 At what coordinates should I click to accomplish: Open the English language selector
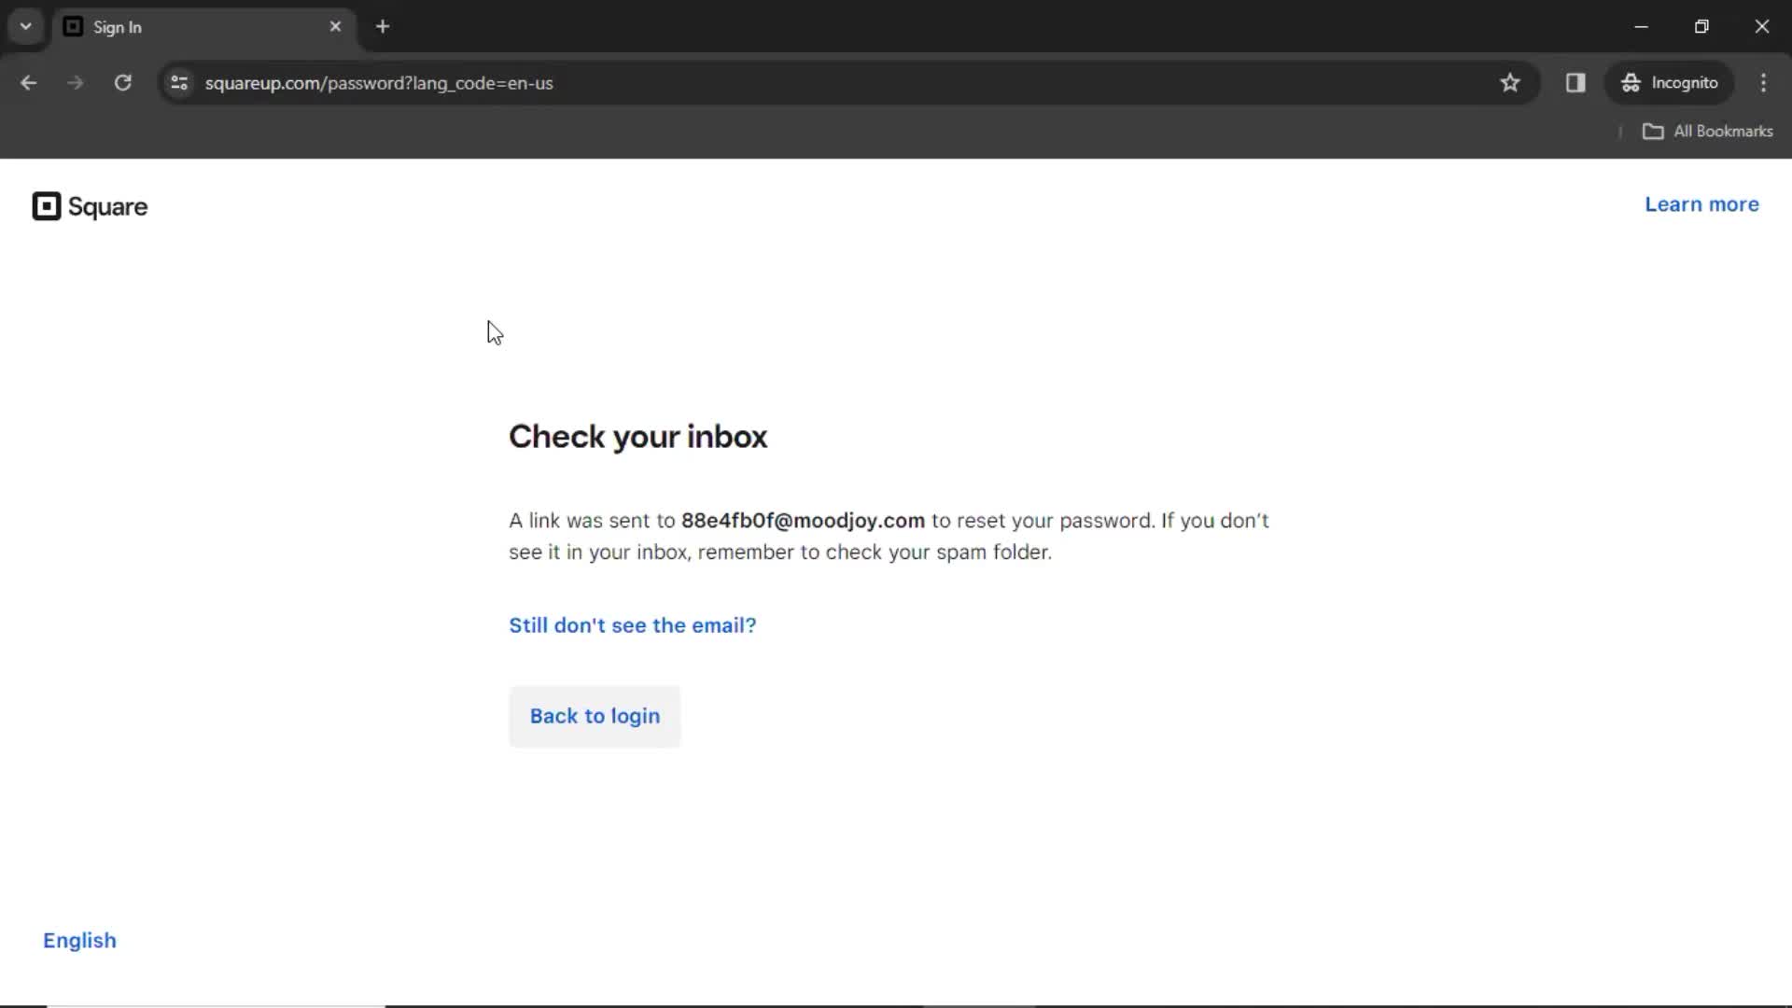pos(79,940)
